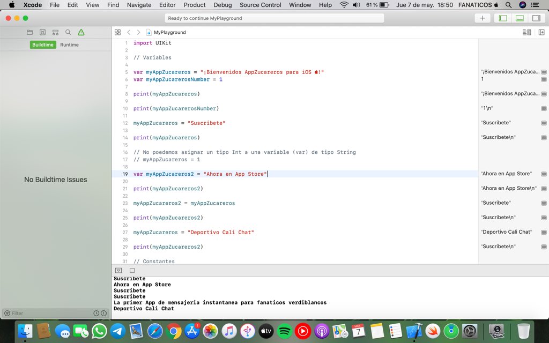Click the Library plus button
The image size is (549, 343).
[x=483, y=18]
